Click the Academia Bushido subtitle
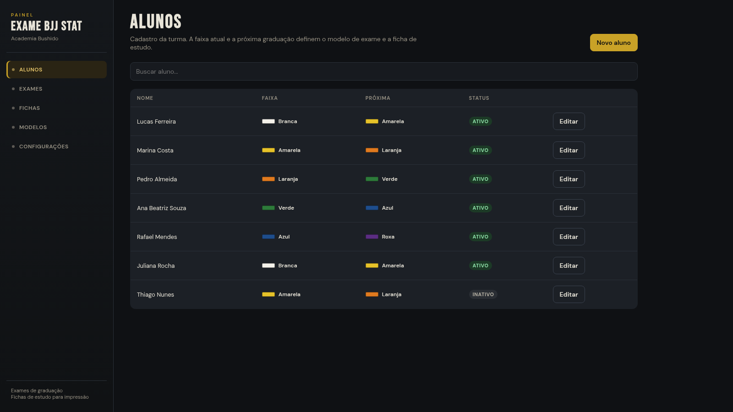 tap(35, 38)
